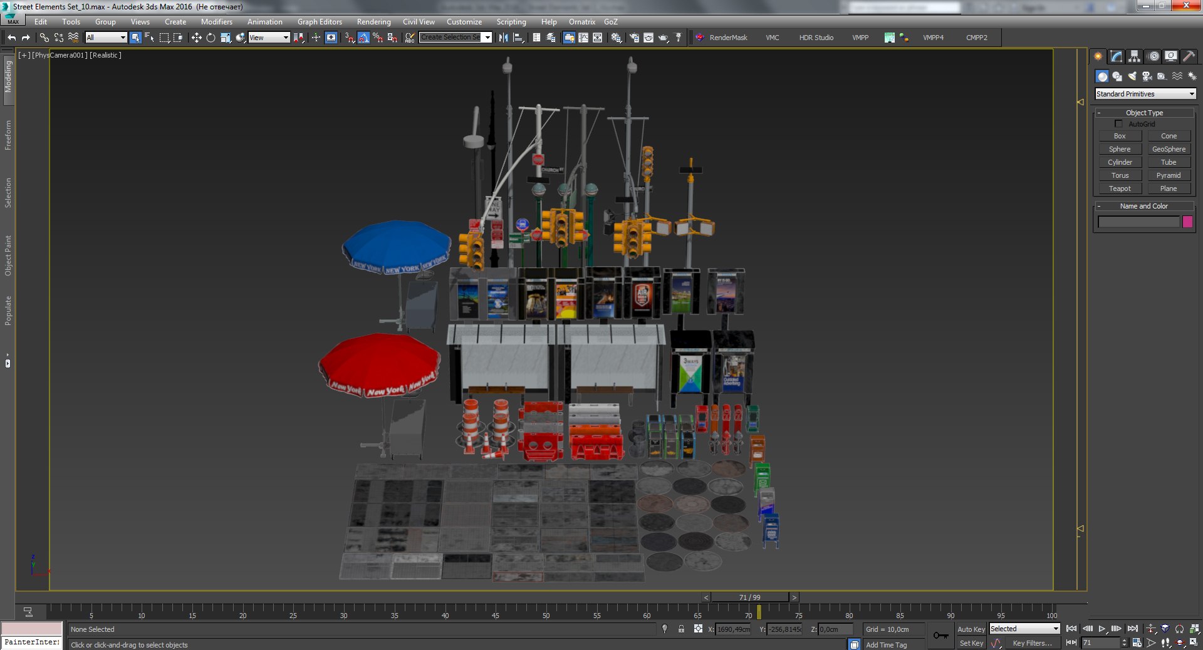The width and height of the screenshot is (1203, 650).
Task: Switch to the Modify panel tab
Action: [x=1117, y=56]
